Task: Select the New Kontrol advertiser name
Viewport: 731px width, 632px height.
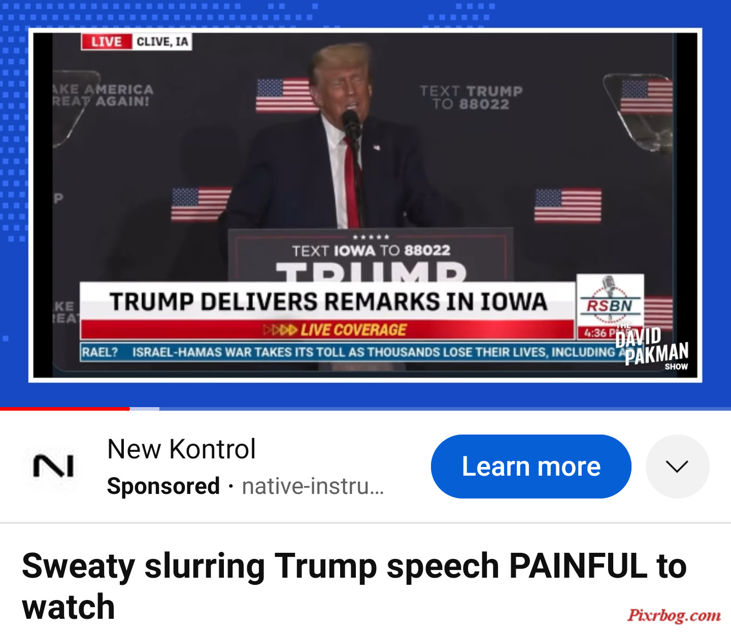Action: point(181,449)
